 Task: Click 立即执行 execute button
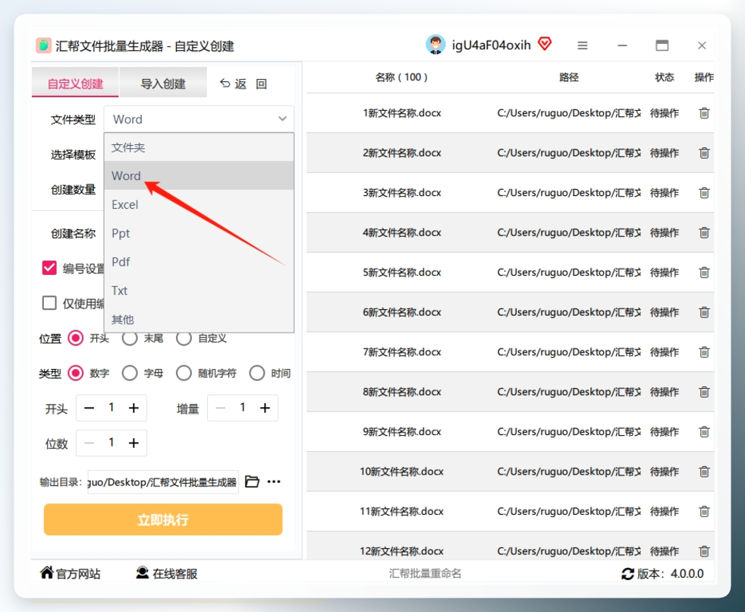163,520
